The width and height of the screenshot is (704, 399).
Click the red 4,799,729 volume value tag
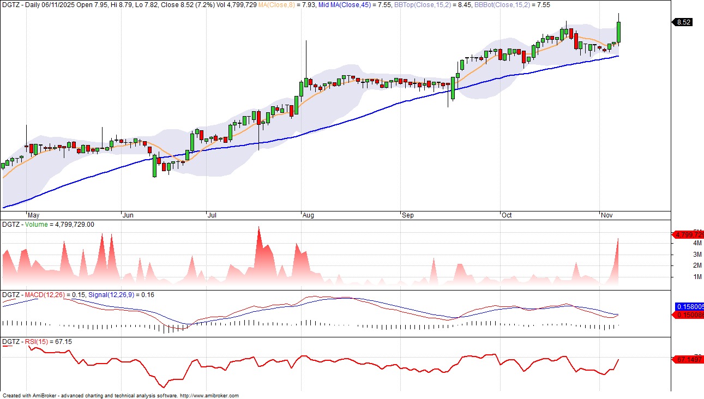tap(688, 234)
